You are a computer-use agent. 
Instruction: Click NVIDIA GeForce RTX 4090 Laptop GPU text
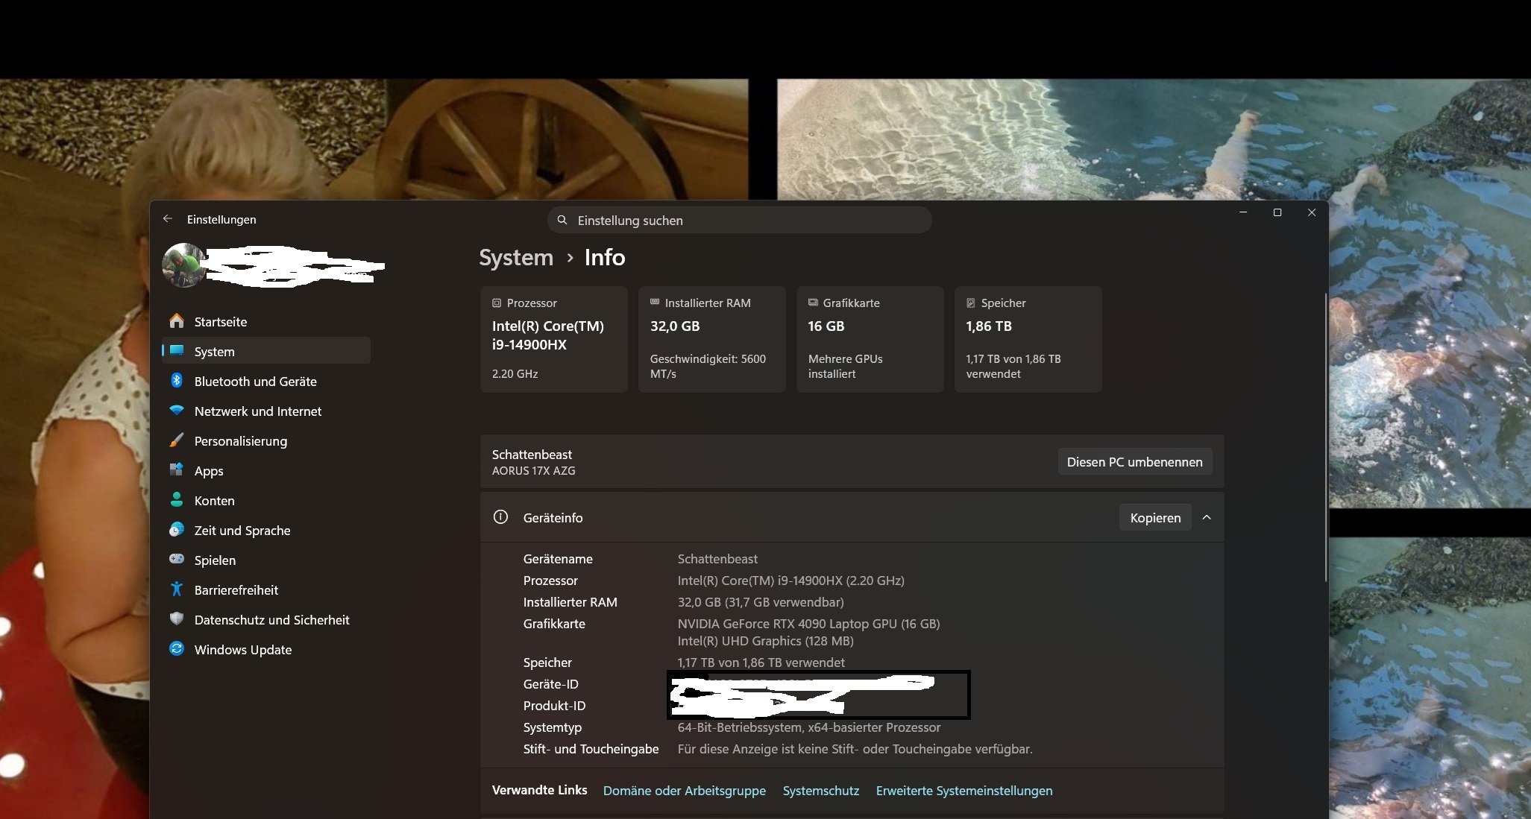pyautogui.click(x=808, y=624)
